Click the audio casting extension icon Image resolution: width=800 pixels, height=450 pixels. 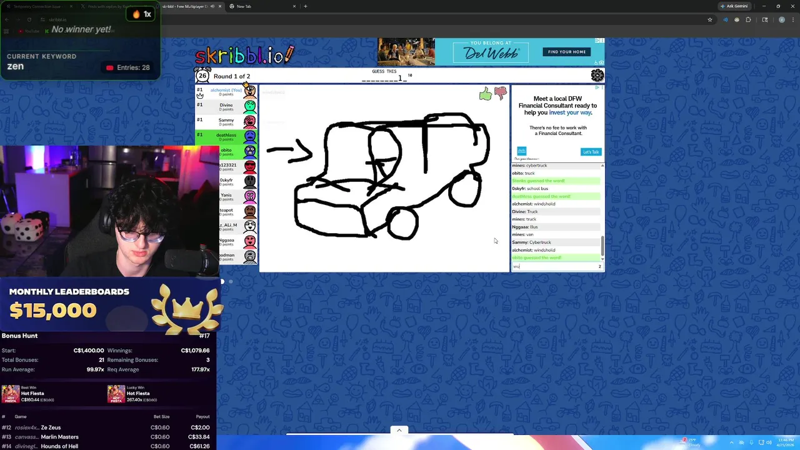pos(725,19)
